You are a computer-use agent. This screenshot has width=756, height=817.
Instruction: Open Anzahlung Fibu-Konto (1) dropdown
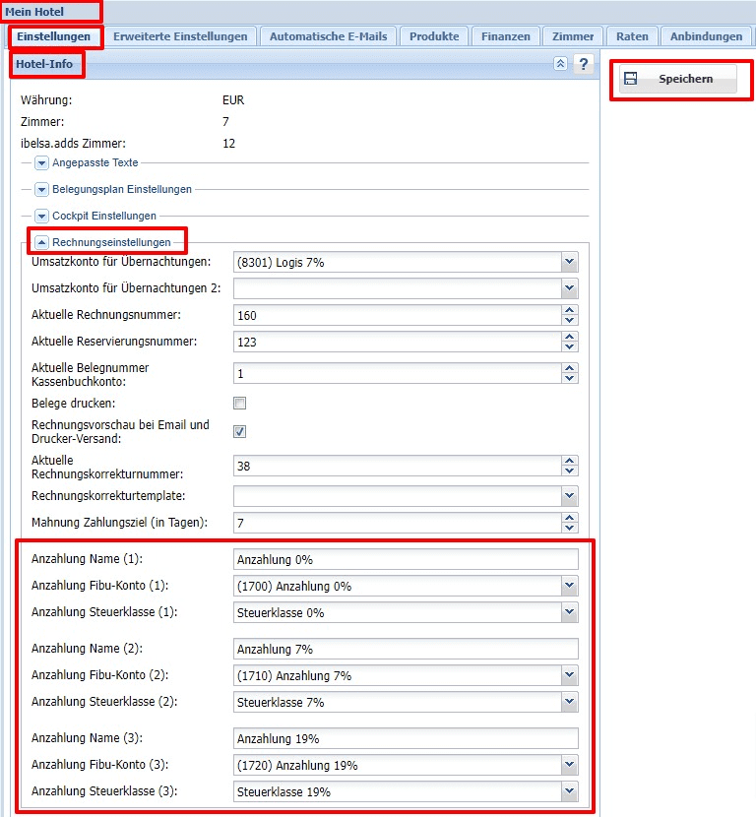[569, 586]
